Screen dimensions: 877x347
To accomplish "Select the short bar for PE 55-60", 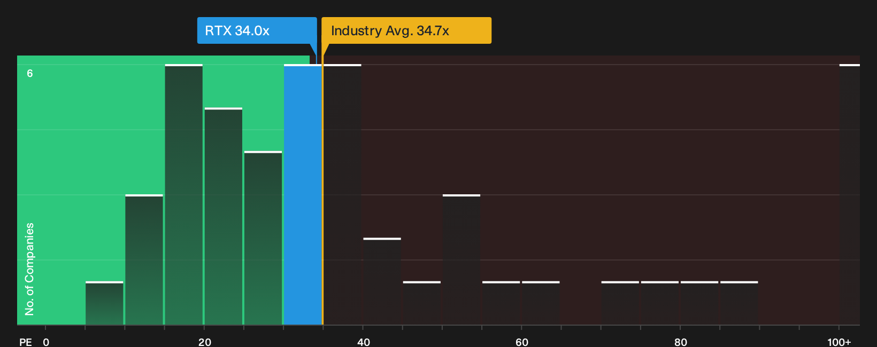I will point(501,303).
